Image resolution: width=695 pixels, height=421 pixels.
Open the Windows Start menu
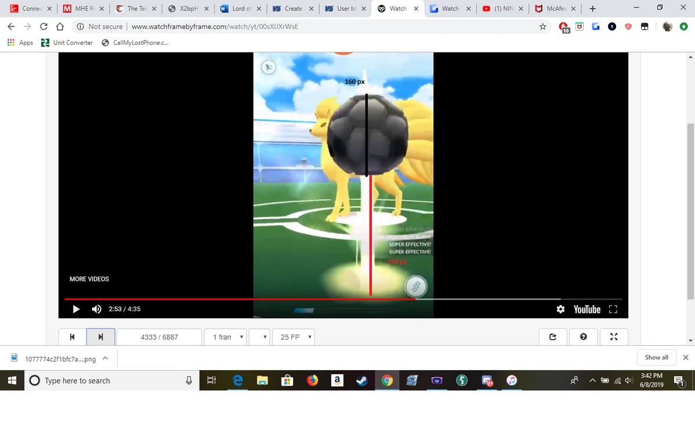(12, 380)
